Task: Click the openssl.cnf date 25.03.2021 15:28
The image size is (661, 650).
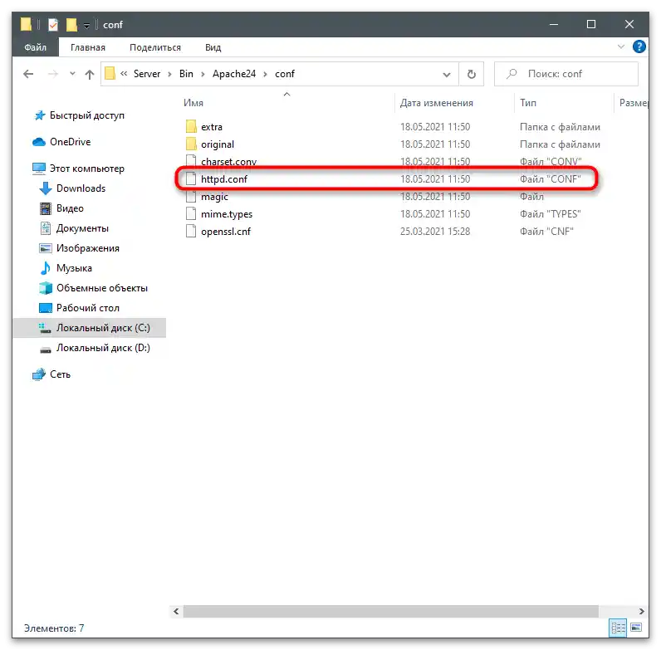Action: (435, 232)
